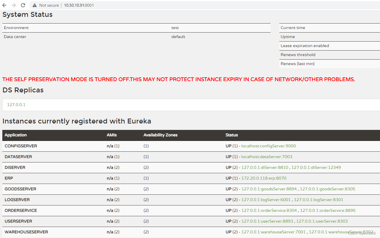Open the 127.0.0.1:userServer:8303 link
Viewport: 380px width, 238px height.
(x=322, y=221)
